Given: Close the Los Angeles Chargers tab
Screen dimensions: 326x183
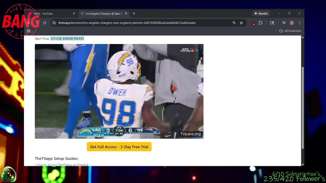Looking at the screenshot, I should [126, 13].
